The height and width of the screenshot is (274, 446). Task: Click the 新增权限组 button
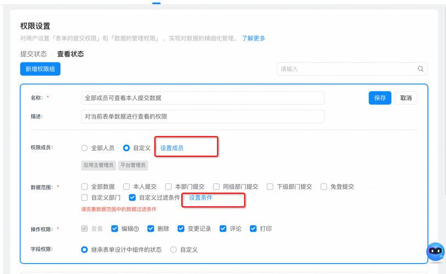[x=40, y=69]
